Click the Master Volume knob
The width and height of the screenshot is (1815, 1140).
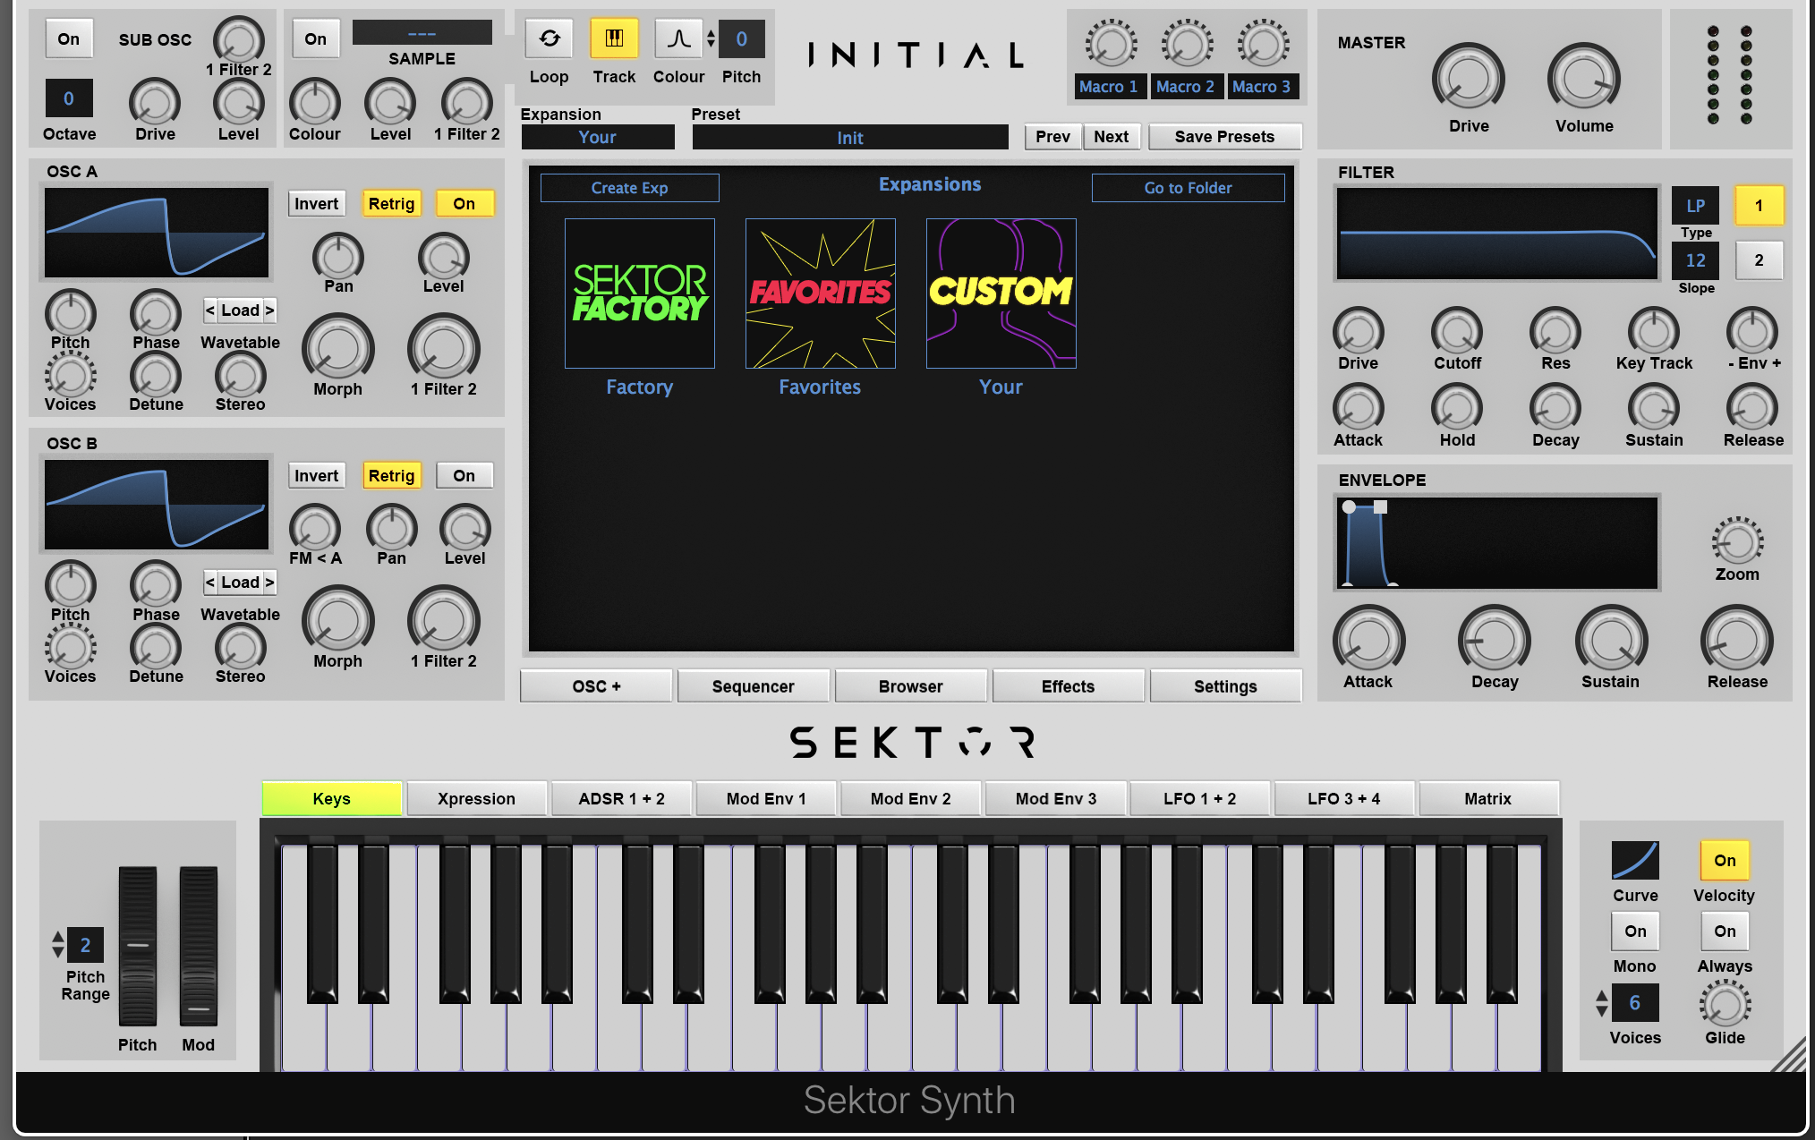1584,79
